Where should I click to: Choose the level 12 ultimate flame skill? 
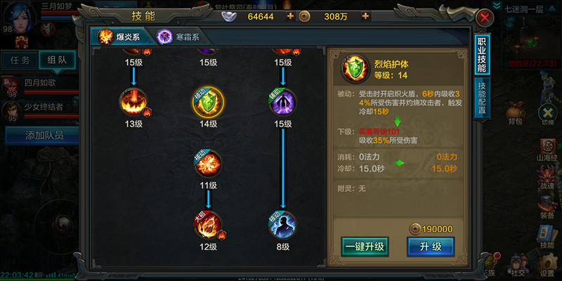[208, 225]
